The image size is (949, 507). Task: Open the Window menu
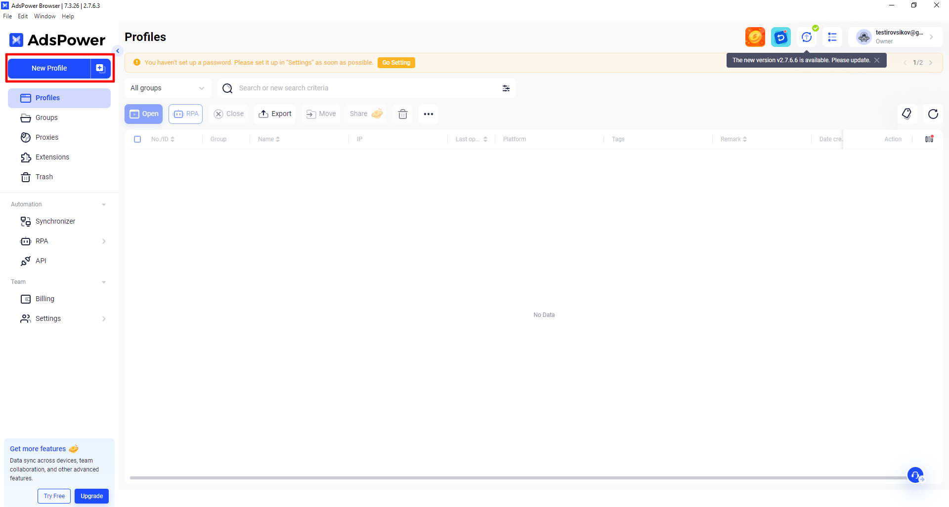pyautogui.click(x=44, y=16)
